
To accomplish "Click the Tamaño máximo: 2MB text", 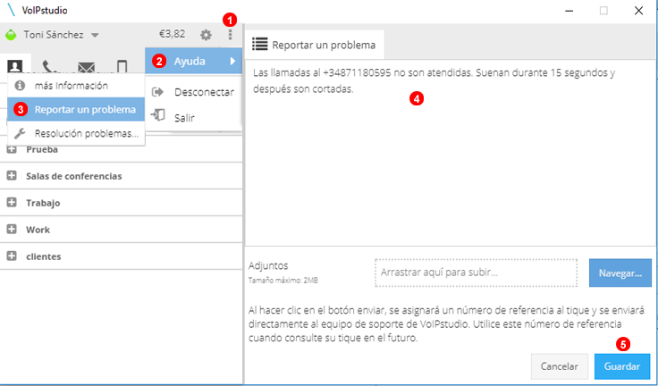I will tap(283, 281).
